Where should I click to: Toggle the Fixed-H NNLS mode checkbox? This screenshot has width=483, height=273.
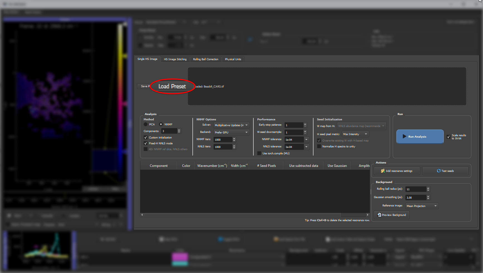pyautogui.click(x=146, y=143)
